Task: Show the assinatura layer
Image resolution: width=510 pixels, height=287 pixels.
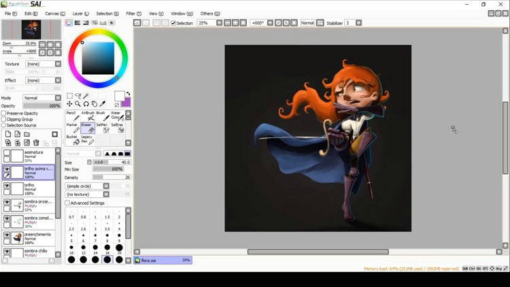Action: 7,152
